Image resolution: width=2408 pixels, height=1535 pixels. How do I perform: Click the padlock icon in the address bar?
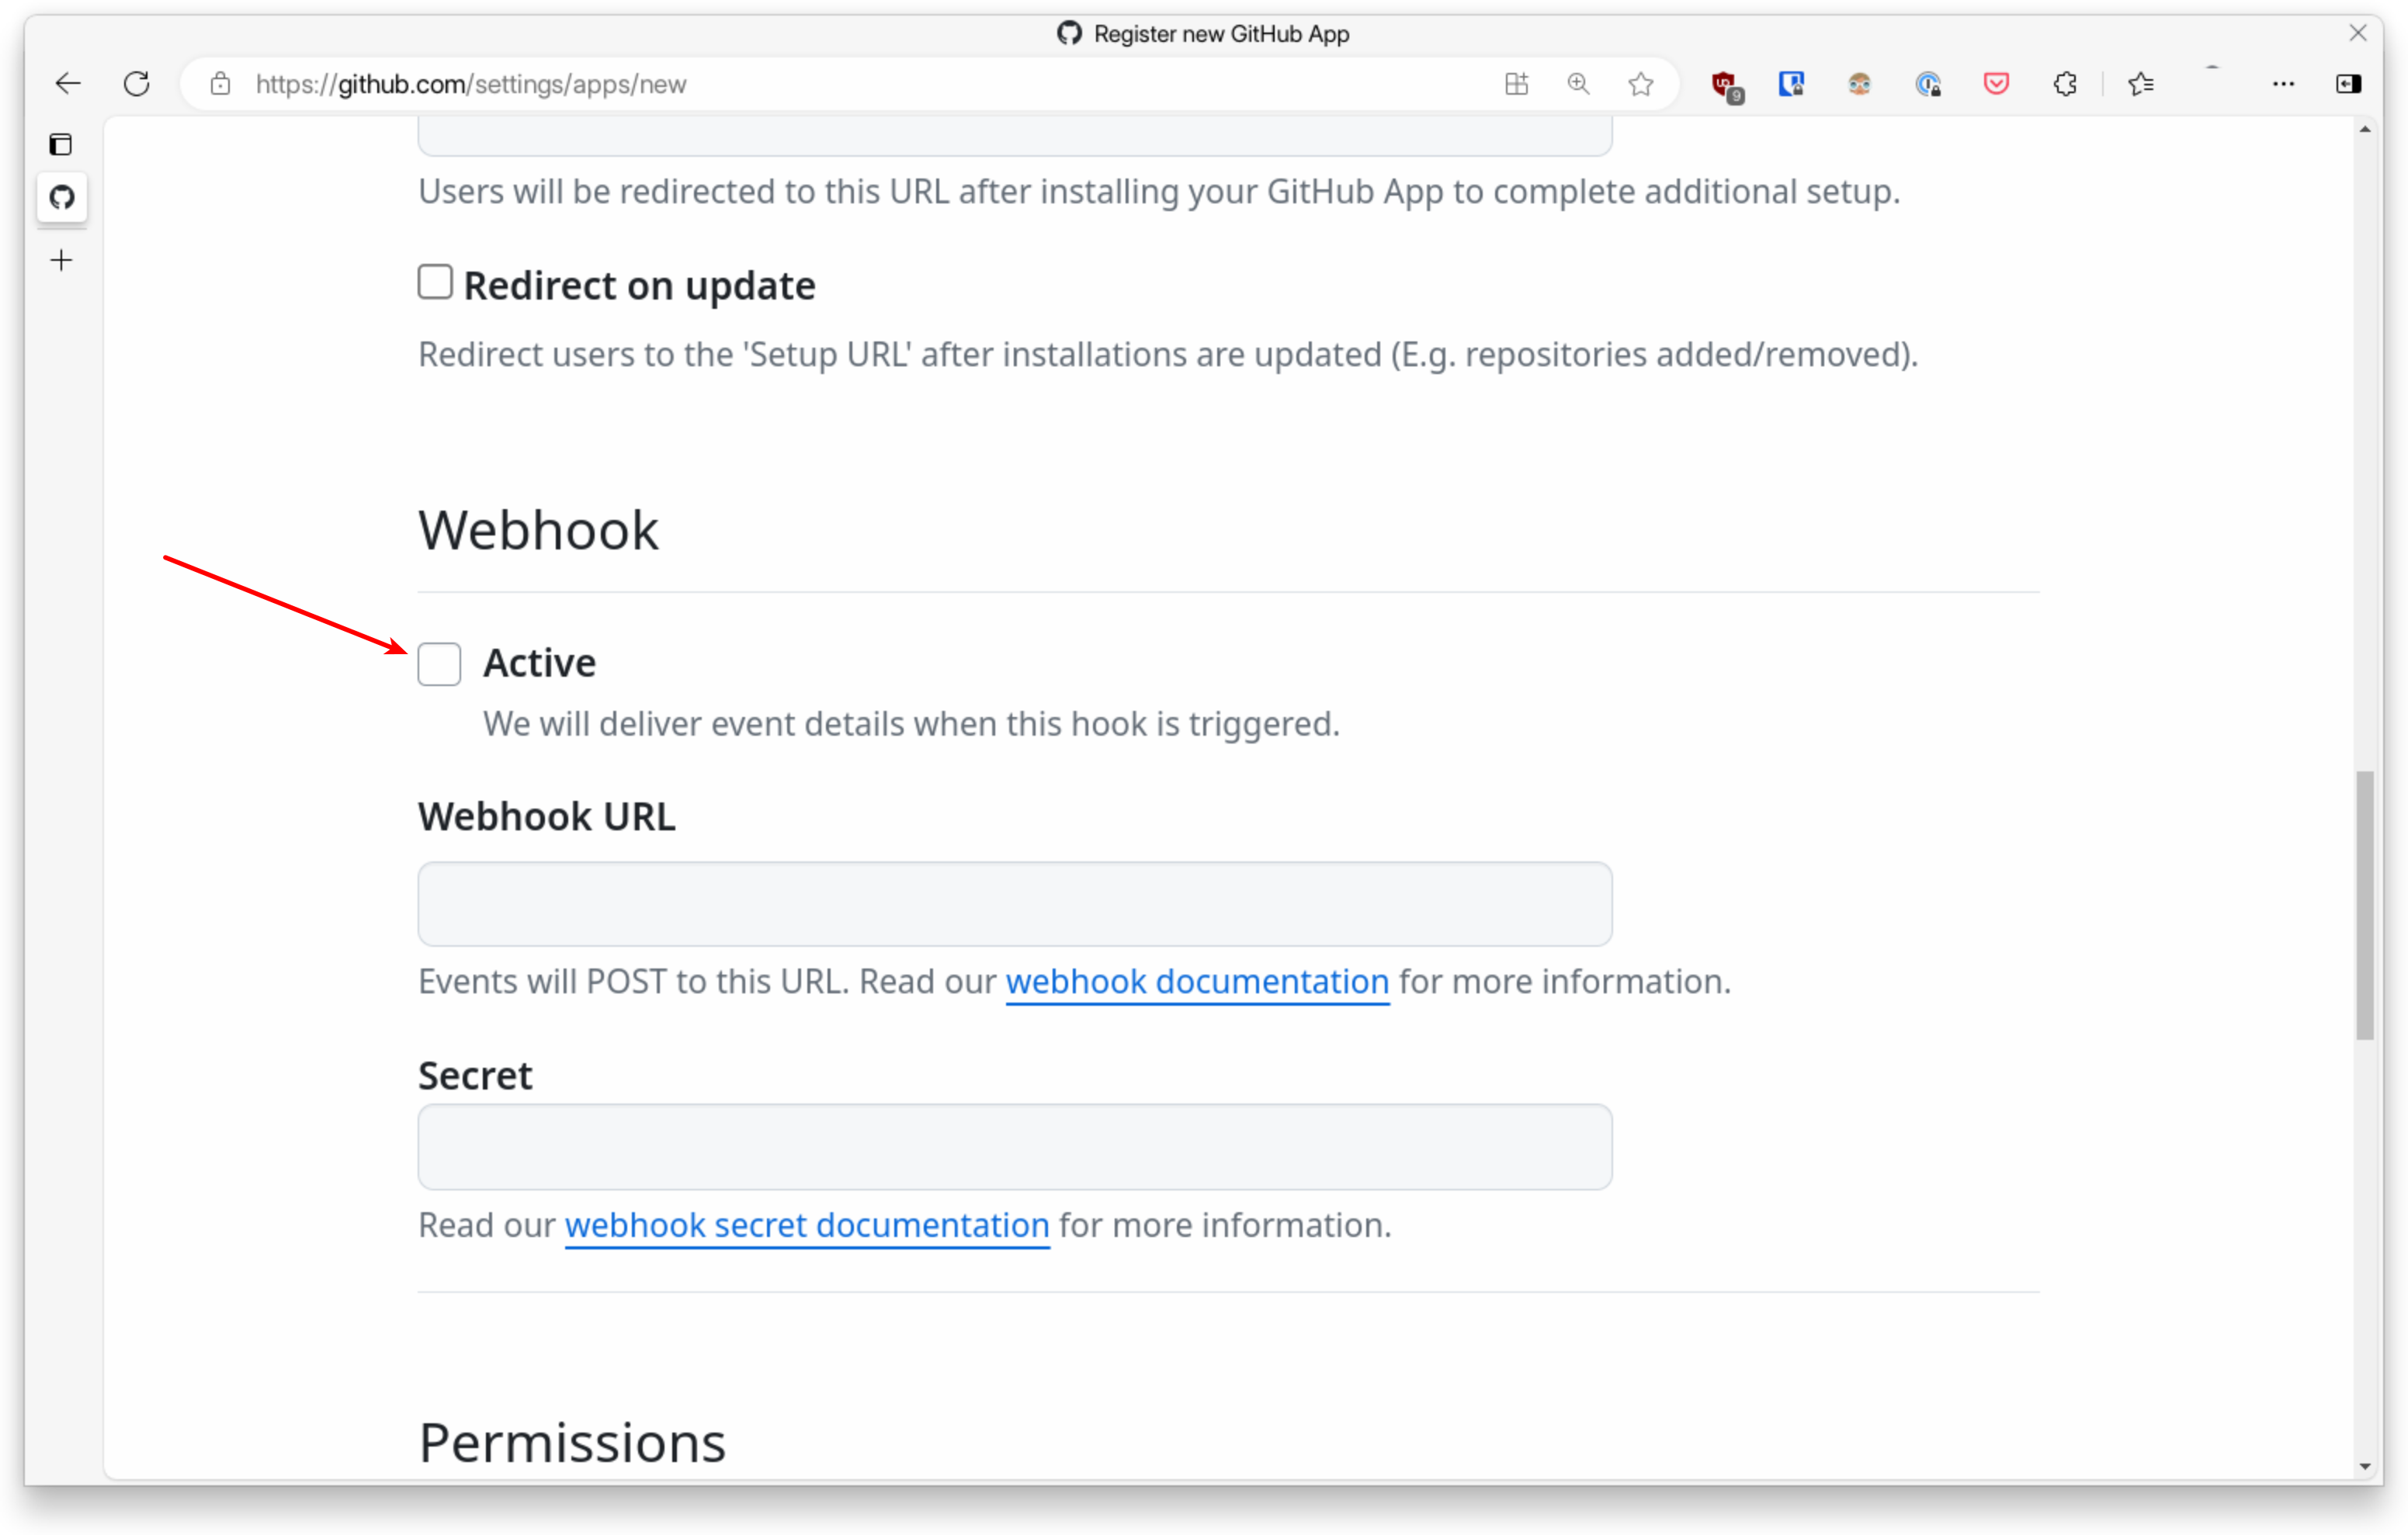point(221,84)
